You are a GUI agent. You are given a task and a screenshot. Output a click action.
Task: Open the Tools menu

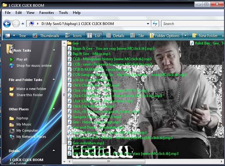click(63, 13)
